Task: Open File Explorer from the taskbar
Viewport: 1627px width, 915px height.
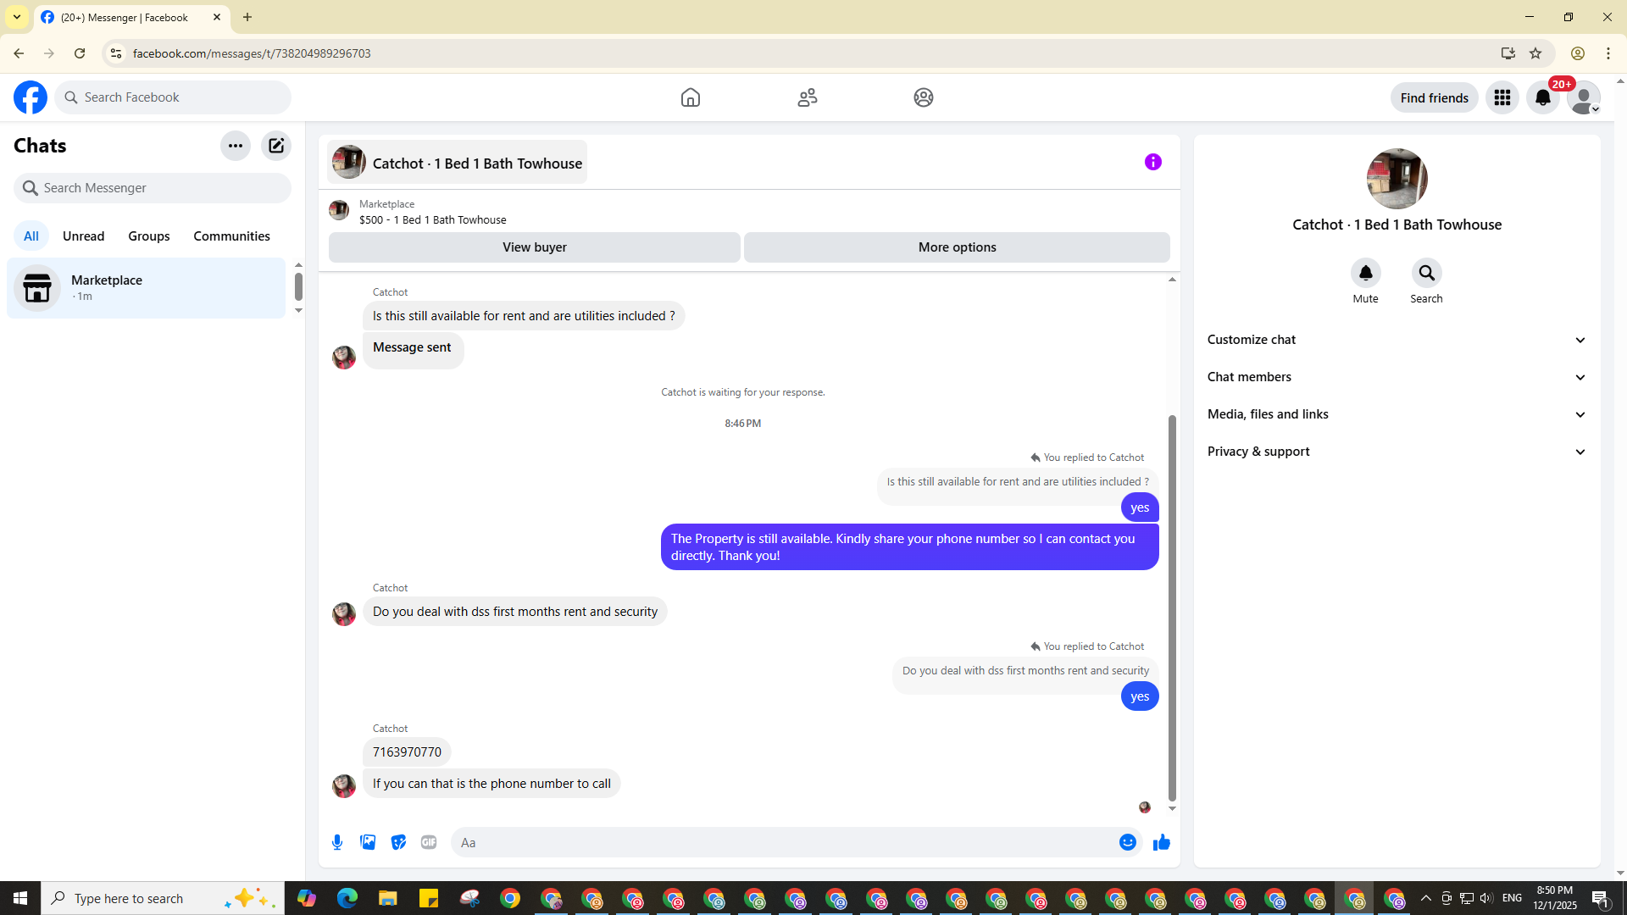Action: pyautogui.click(x=388, y=898)
